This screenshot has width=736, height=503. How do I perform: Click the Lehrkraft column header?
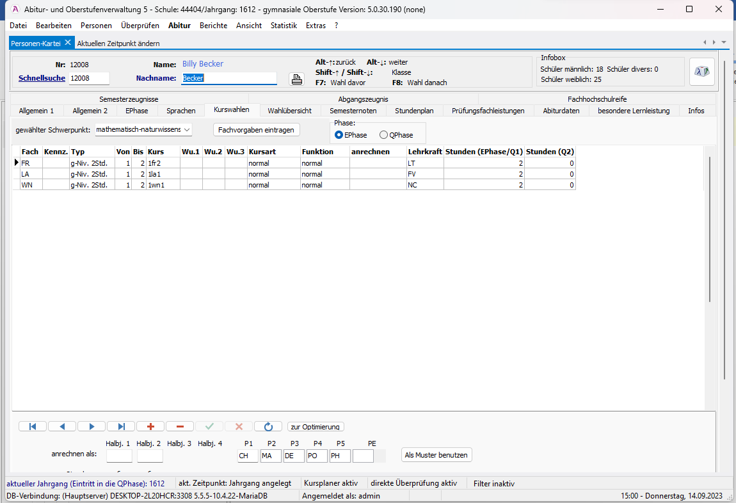pos(425,152)
